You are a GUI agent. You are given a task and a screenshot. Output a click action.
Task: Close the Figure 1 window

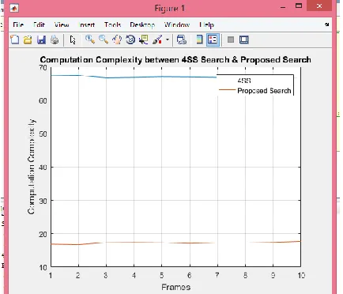point(319,6)
